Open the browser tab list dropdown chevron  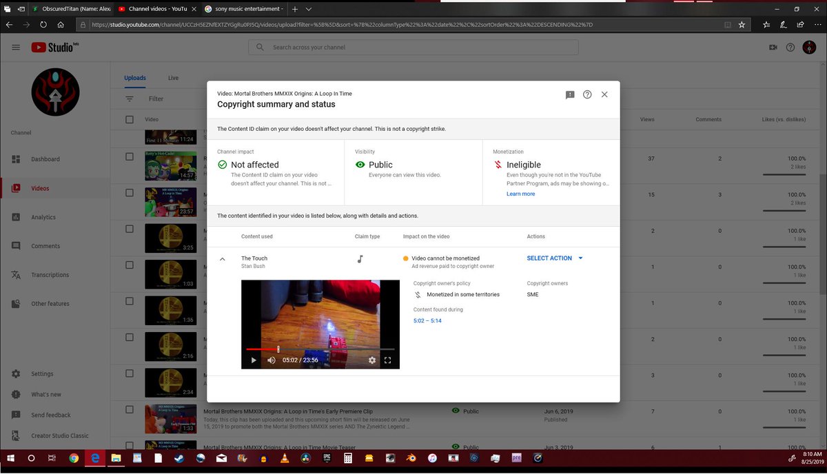coord(308,9)
